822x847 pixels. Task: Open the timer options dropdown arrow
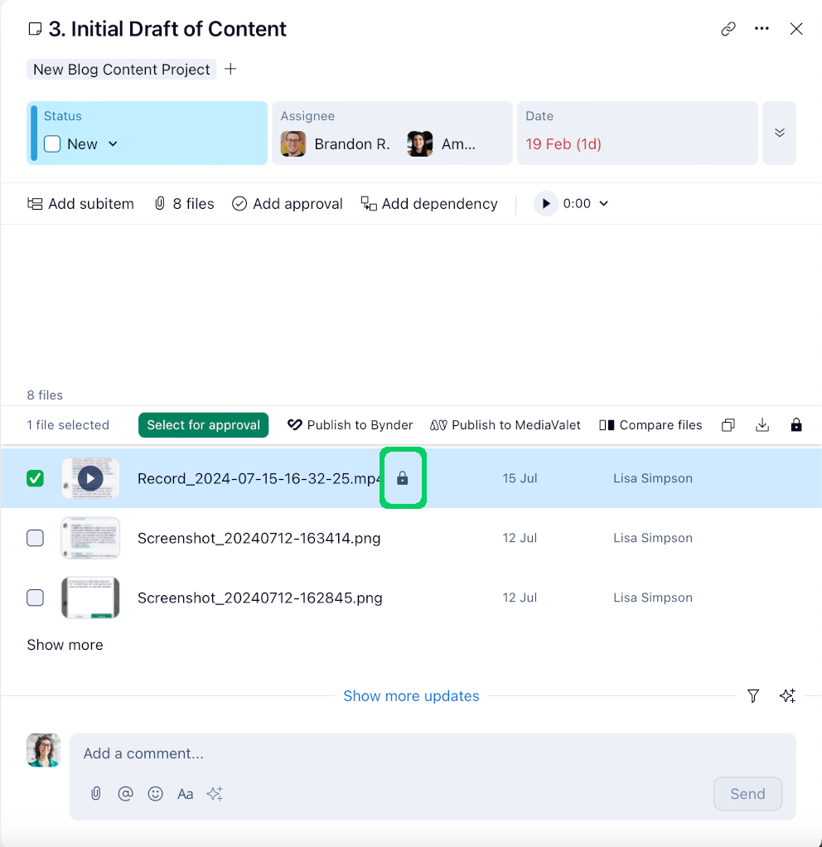coord(603,204)
